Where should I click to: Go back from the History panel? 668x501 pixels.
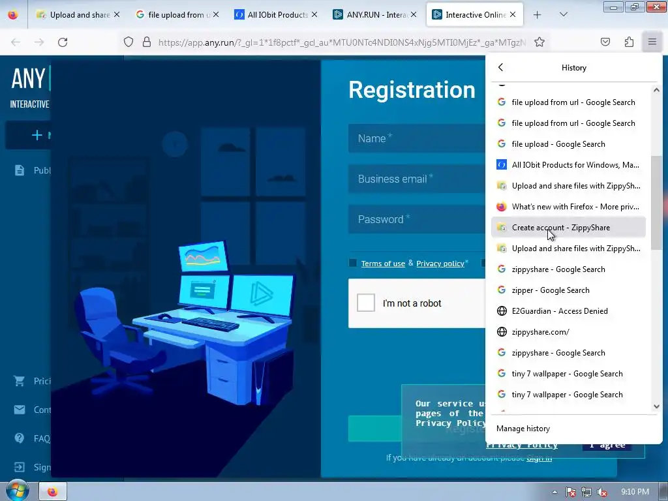(x=500, y=67)
